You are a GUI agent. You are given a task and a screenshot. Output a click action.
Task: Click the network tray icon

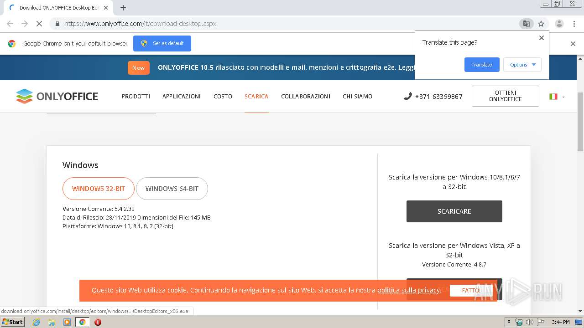point(519,322)
